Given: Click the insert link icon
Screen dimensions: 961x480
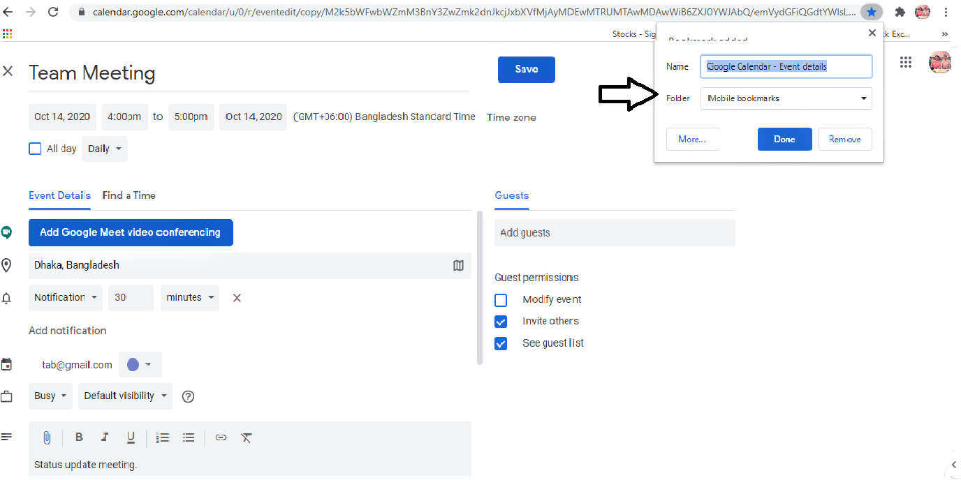Looking at the screenshot, I should [x=221, y=437].
